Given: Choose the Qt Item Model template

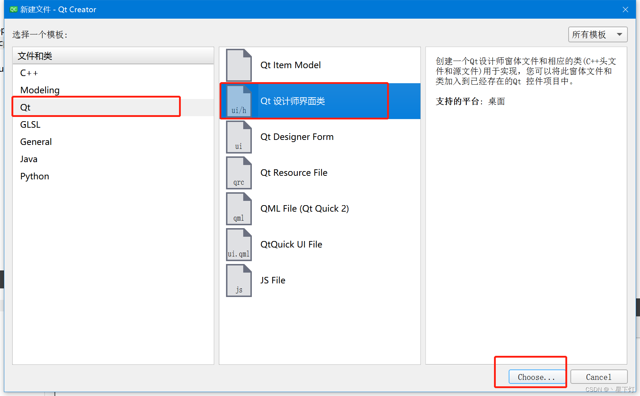Looking at the screenshot, I should tap(320, 65).
